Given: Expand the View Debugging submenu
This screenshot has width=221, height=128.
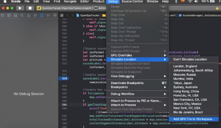Looking at the screenshot, I should 138,76.
